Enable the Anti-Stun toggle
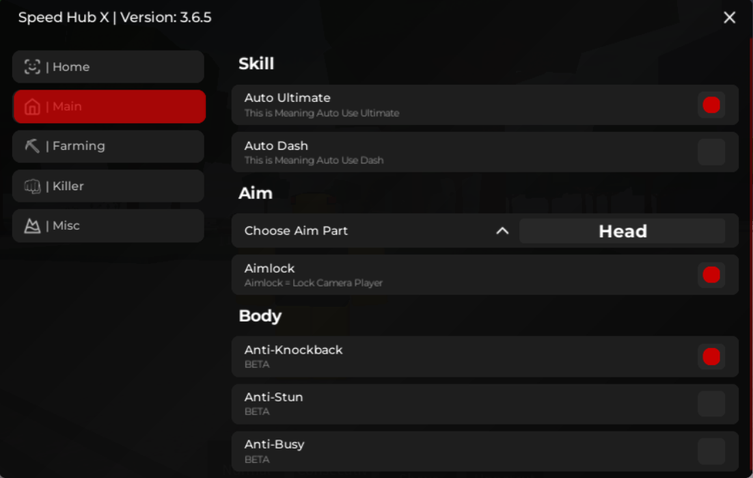Screen dimensions: 753x478 click(711, 404)
